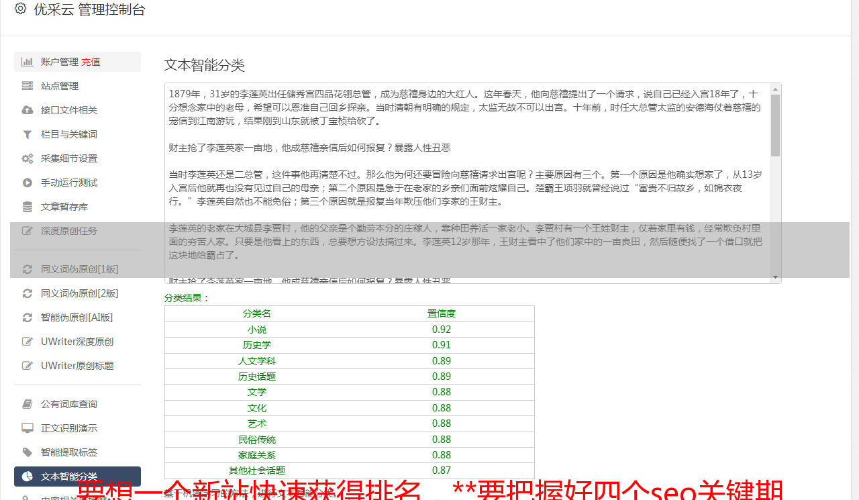
Task: Click the database icon for 文章暂存库
Action: pyautogui.click(x=28, y=207)
